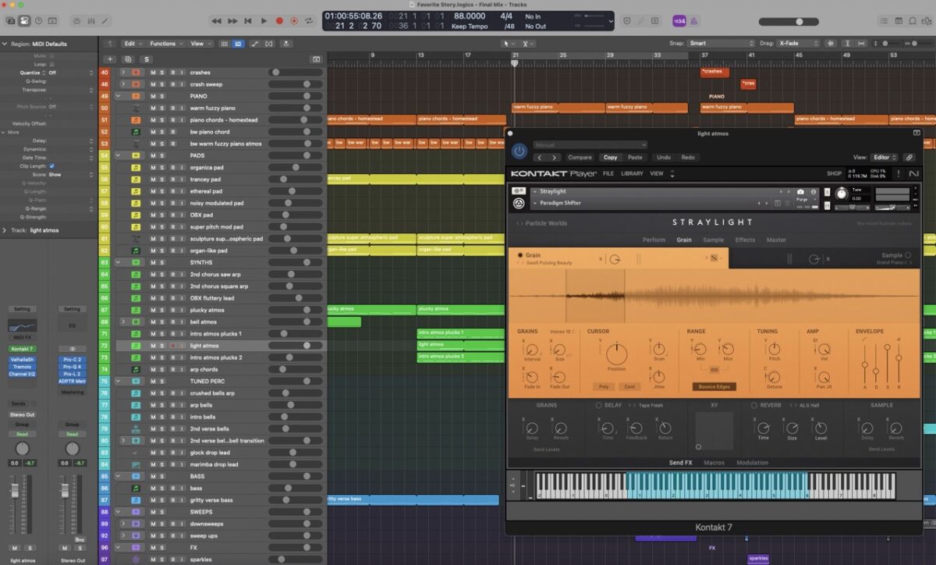
Task: Solo the gritty verse bass track
Action: 163,500
